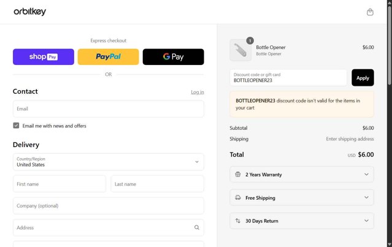Click the gift box icon beside 2 Years Warranty

click(x=238, y=175)
